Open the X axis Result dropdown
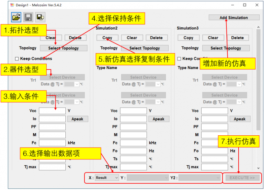This screenshot has width=264, height=190. pyautogui.click(x=107, y=178)
